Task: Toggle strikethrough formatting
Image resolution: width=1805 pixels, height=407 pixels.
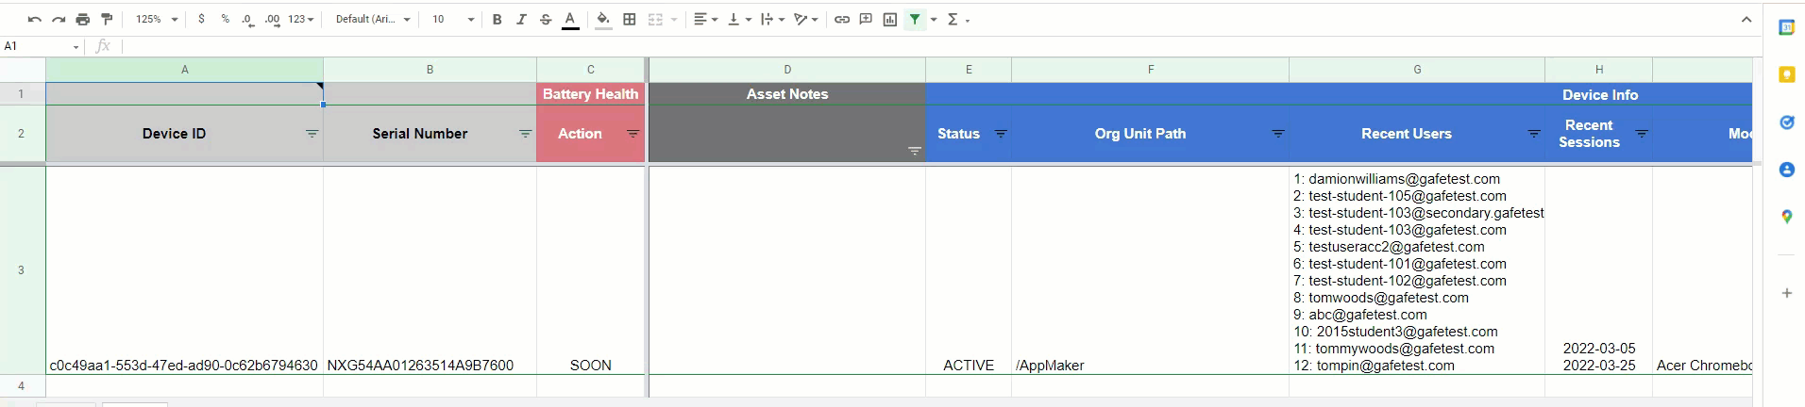Action: click(x=546, y=19)
